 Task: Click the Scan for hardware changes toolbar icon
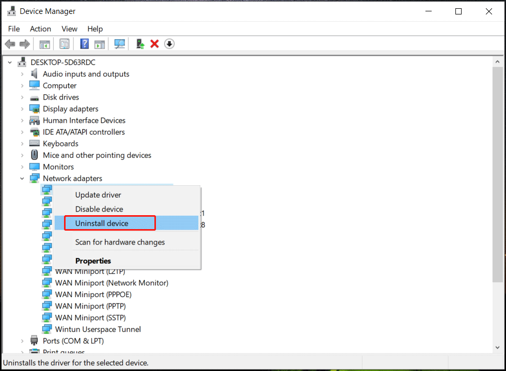pyautogui.click(x=119, y=43)
